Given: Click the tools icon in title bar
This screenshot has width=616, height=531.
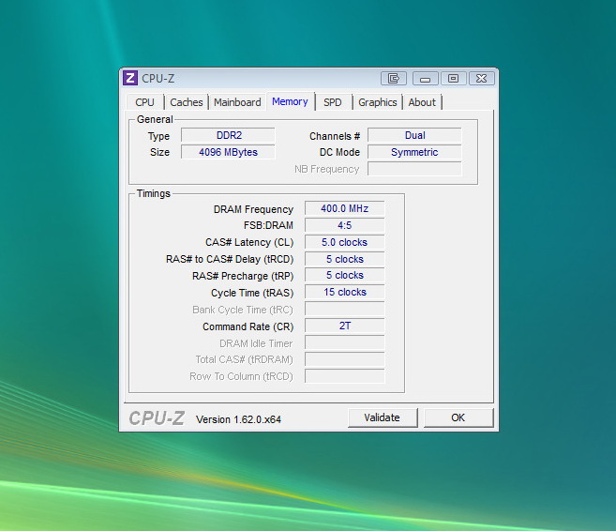Looking at the screenshot, I should point(394,78).
